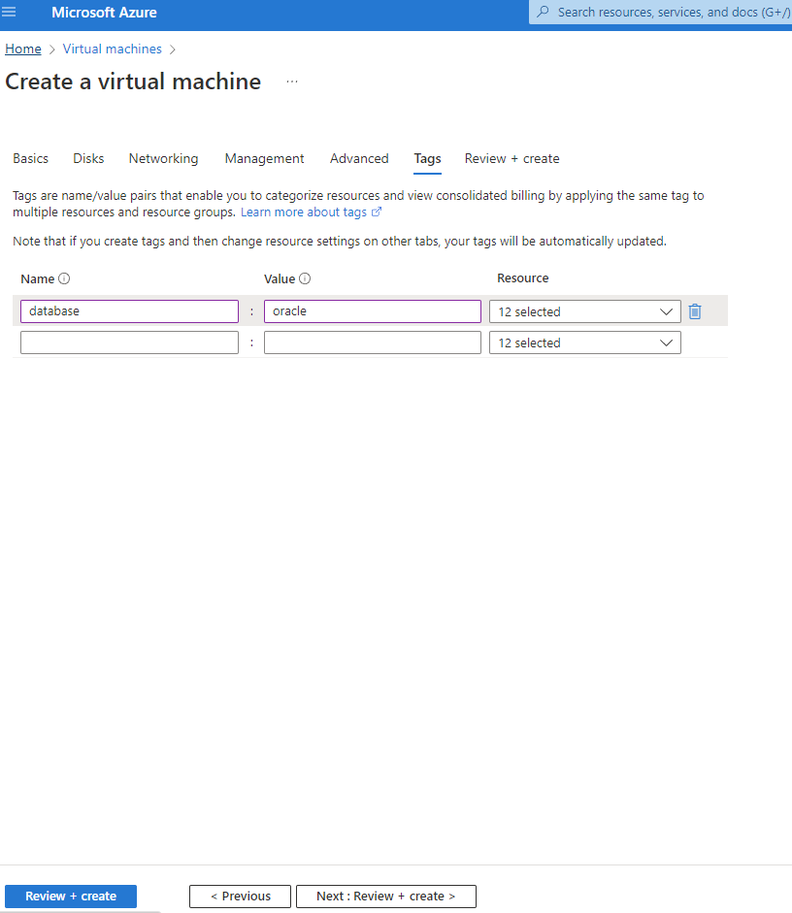Viewport: 792px width, 913px height.
Task: Click Next : Review + create button
Action: click(385, 897)
